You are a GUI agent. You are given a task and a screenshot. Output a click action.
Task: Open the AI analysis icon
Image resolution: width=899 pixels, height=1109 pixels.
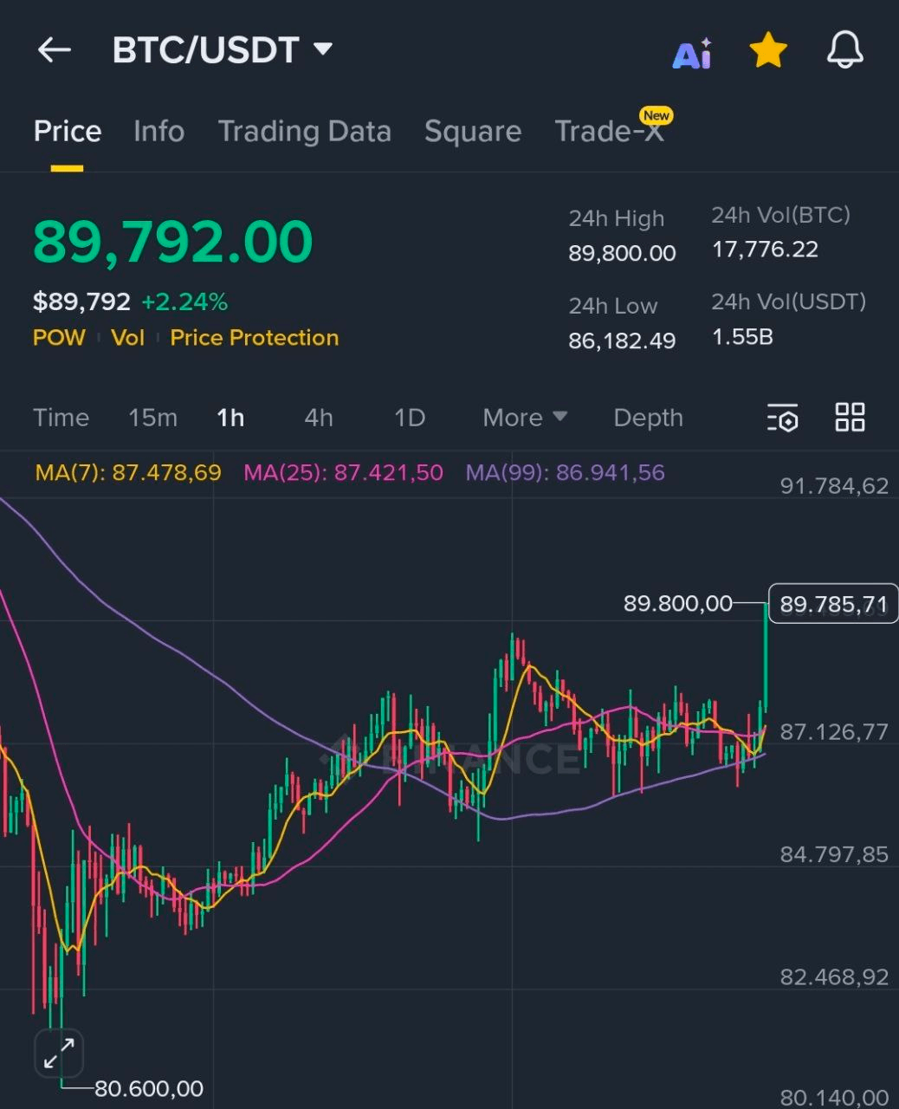[692, 54]
